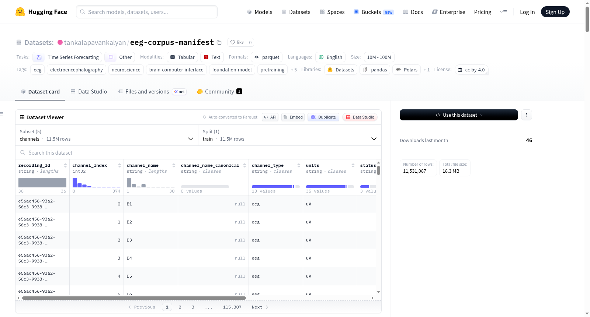Open the more navigation menu icon

tap(503, 12)
